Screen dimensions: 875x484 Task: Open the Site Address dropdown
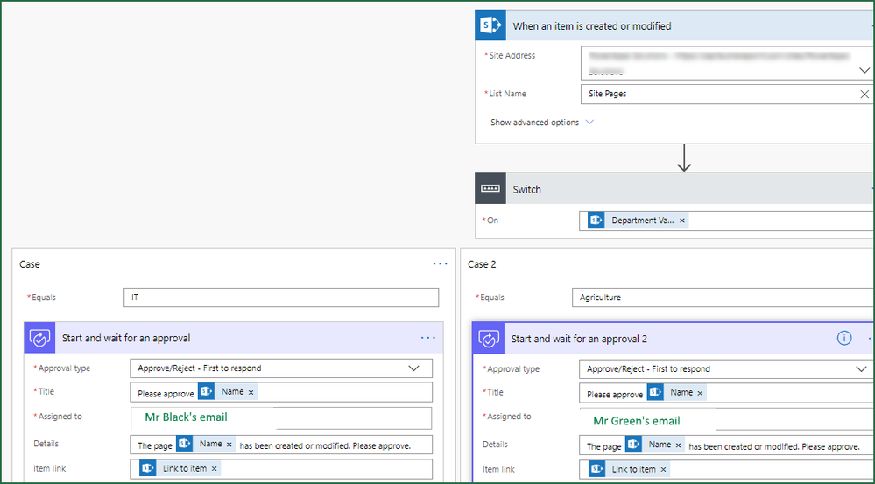point(864,71)
